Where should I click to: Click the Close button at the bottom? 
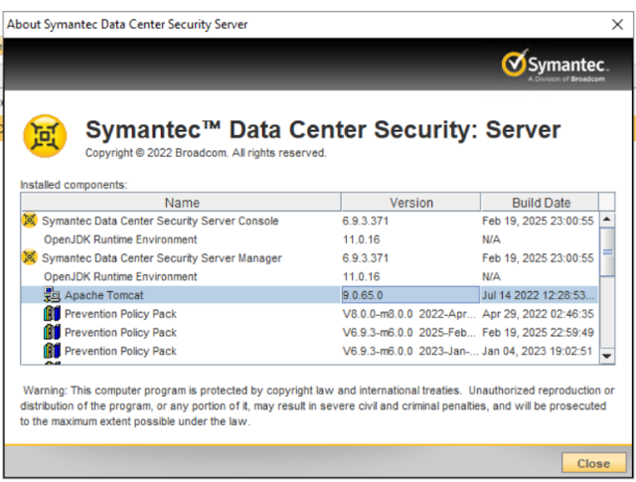click(593, 463)
